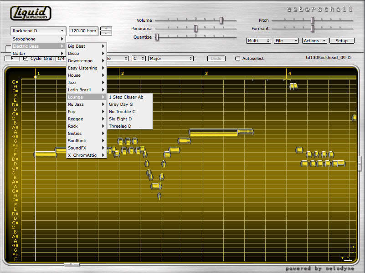Viewport: 365px width, 273px height.
Task: Open the Easy Listening submenu
Action: point(87,68)
